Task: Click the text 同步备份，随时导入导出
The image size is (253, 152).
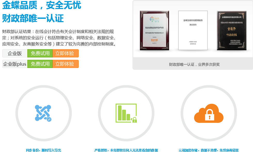Action: (x=44, y=150)
